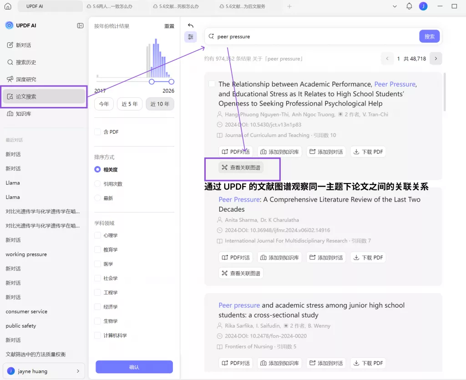Open recent chat 'working pressure'

click(26, 254)
